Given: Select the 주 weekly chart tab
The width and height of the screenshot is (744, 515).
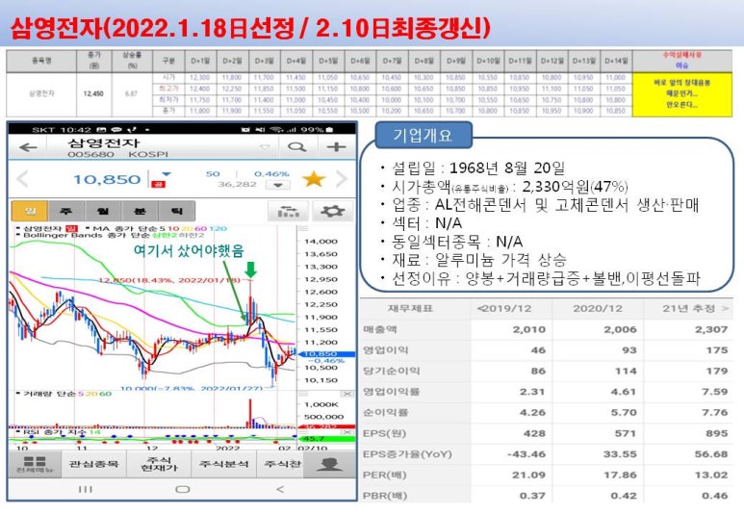Looking at the screenshot, I should pos(66,211).
